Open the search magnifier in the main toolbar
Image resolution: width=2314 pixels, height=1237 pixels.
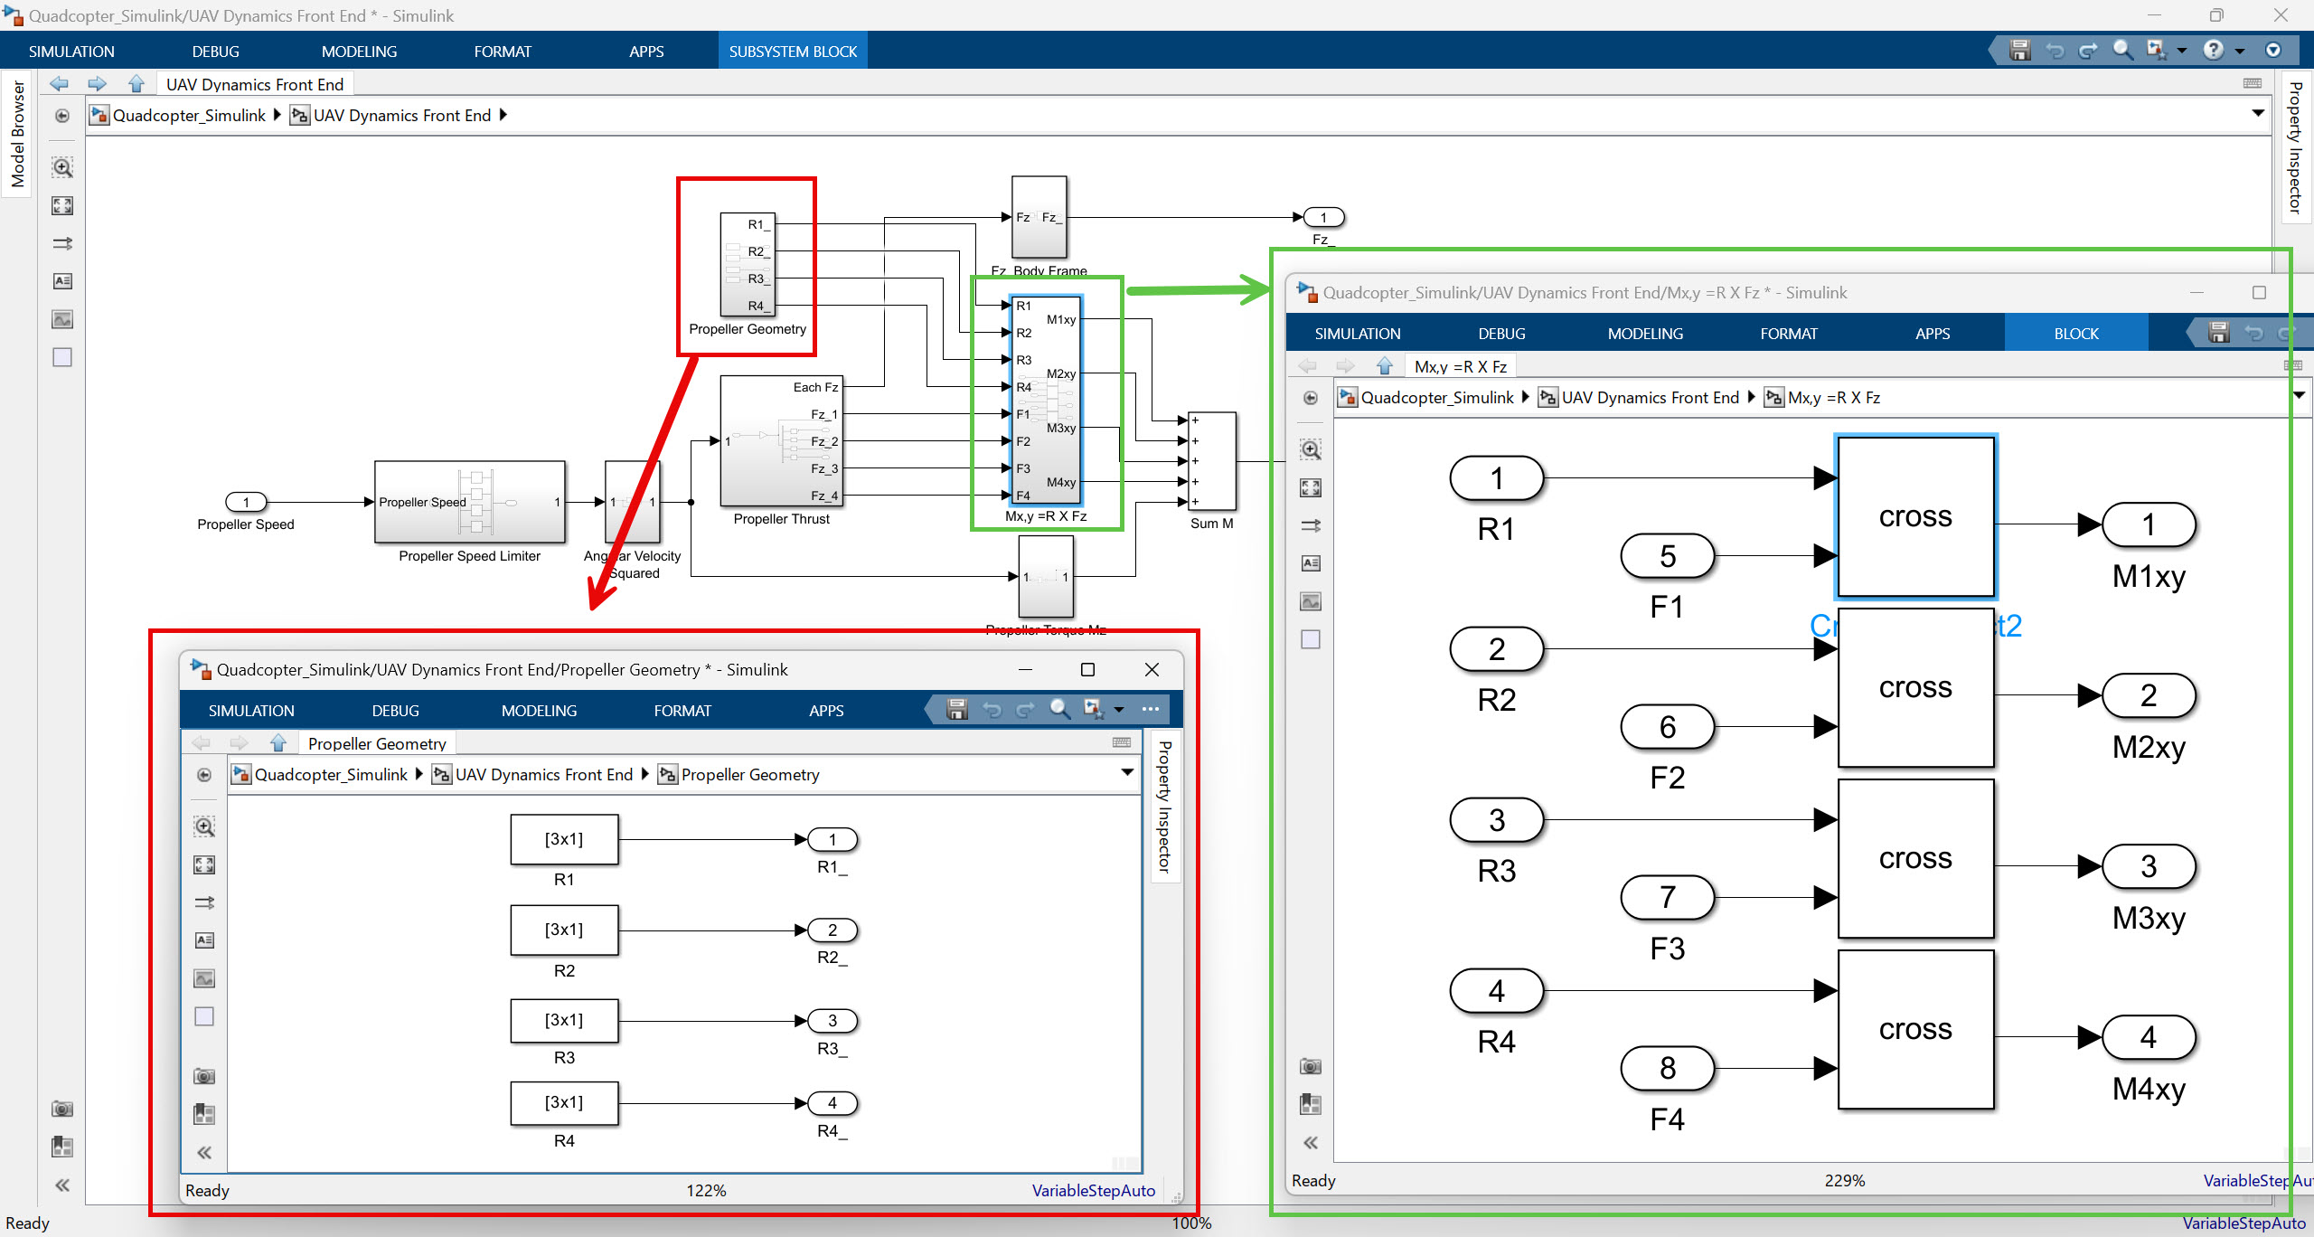click(2122, 51)
